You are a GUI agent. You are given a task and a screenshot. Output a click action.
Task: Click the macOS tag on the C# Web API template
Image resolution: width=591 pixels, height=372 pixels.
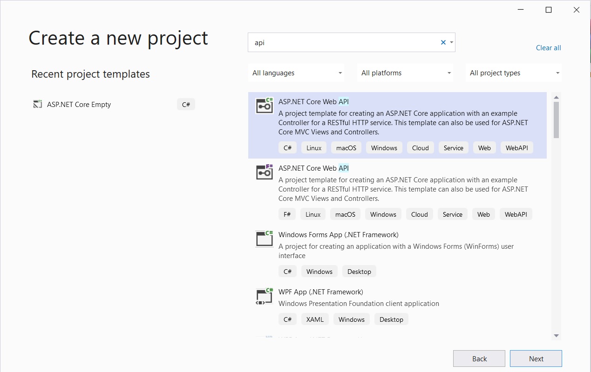pyautogui.click(x=346, y=148)
